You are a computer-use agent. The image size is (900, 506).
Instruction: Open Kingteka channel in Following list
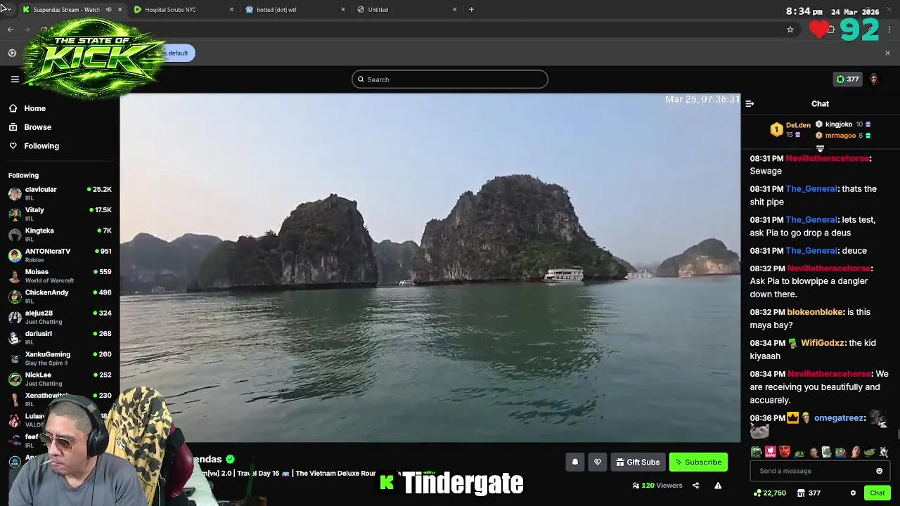[60, 234]
